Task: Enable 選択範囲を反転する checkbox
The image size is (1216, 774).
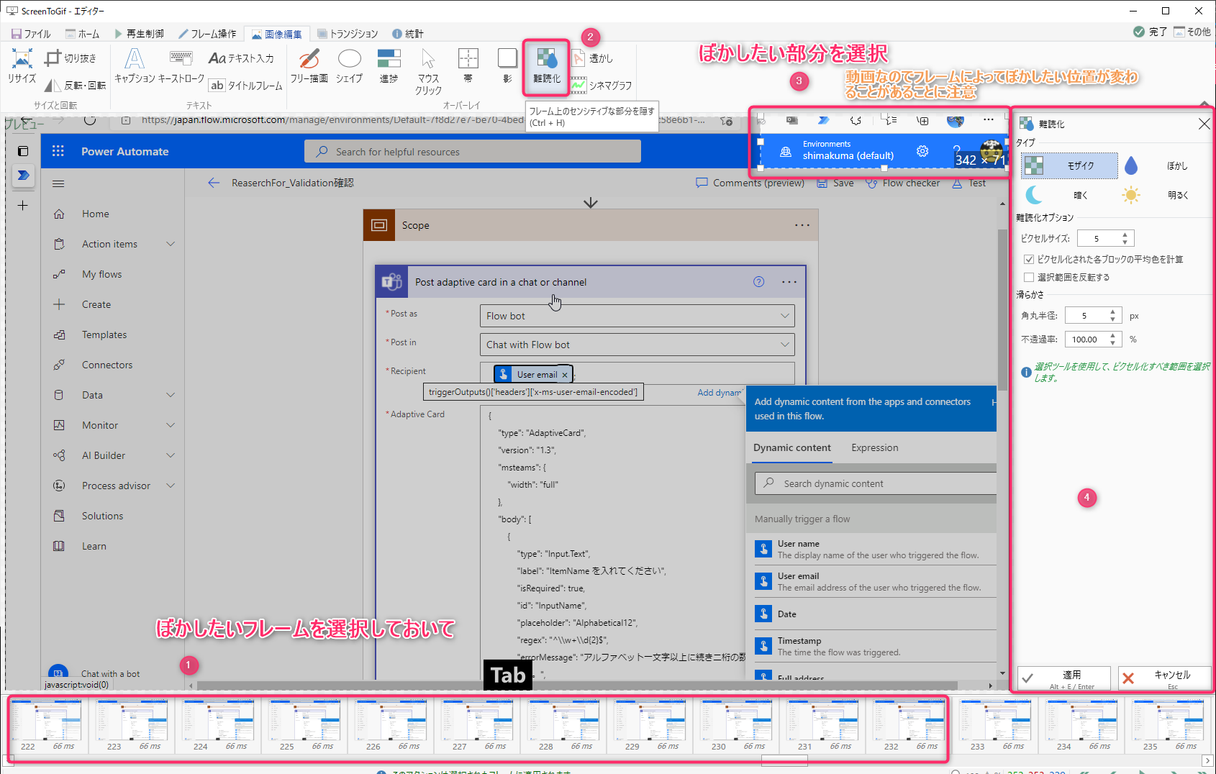Action: pyautogui.click(x=1029, y=277)
